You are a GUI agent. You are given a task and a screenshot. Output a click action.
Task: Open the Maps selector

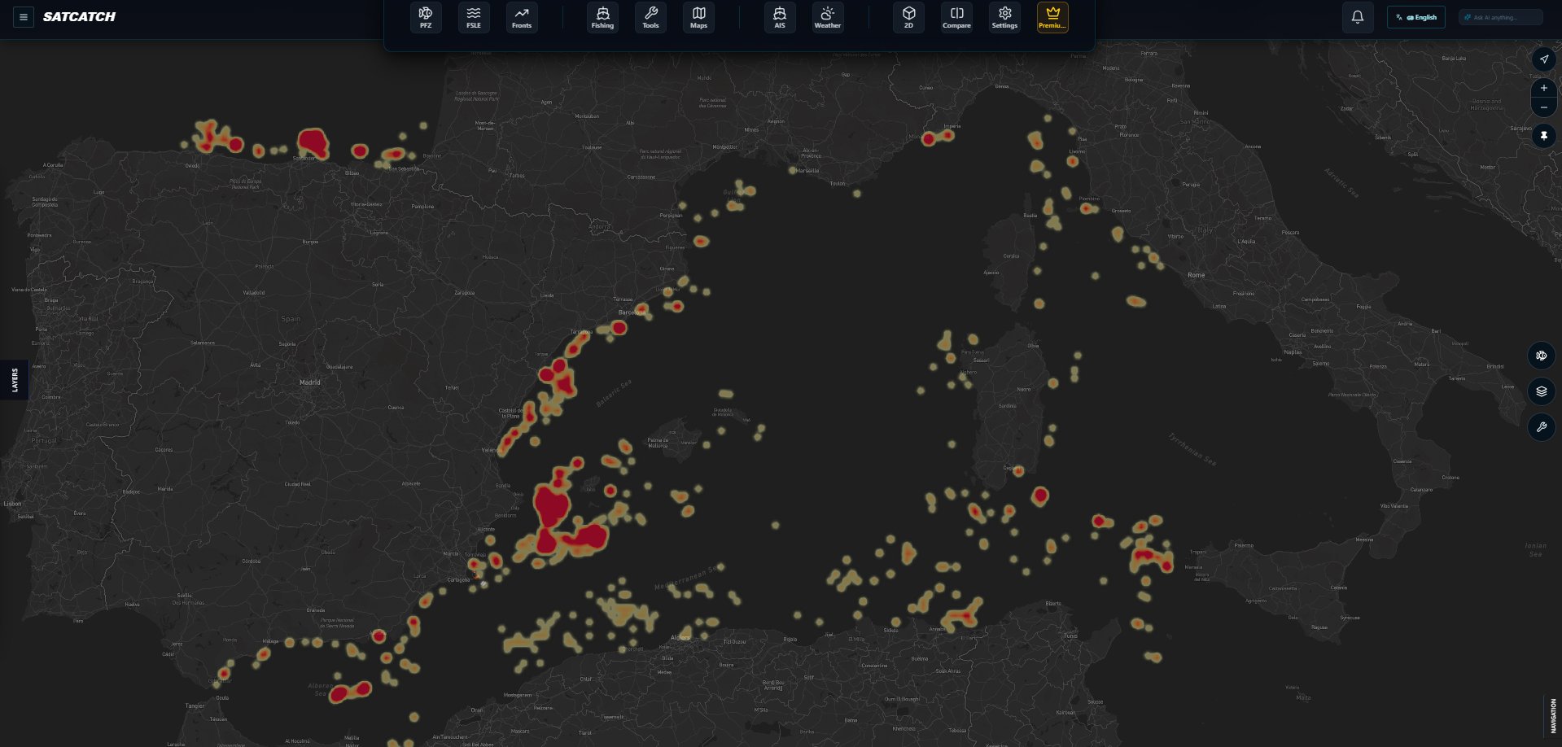(x=698, y=17)
